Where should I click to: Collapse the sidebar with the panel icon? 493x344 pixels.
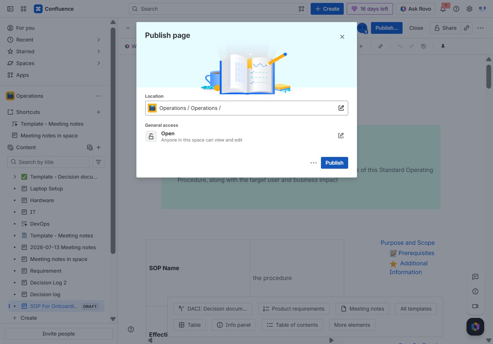10,9
